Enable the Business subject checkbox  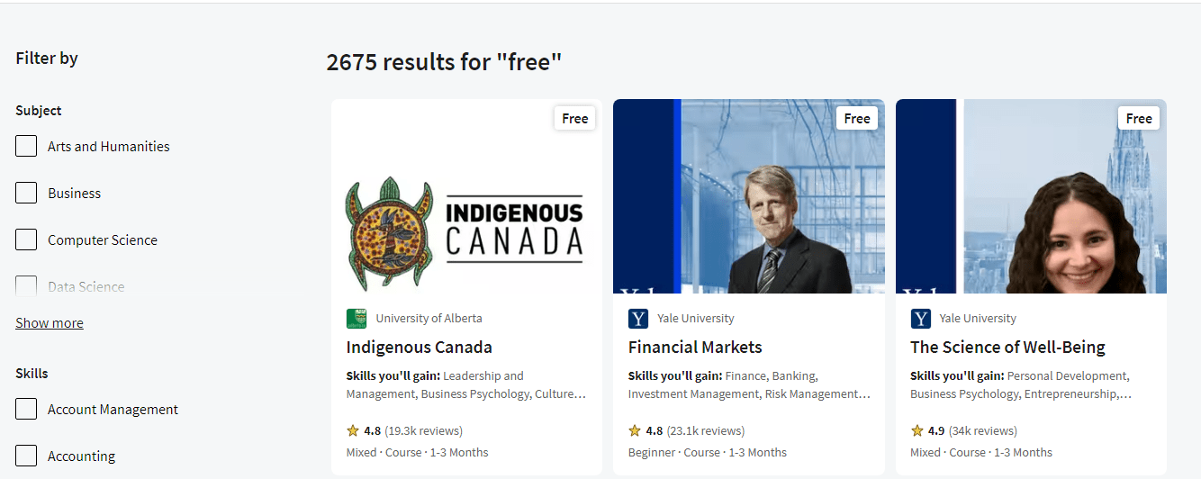pos(26,193)
